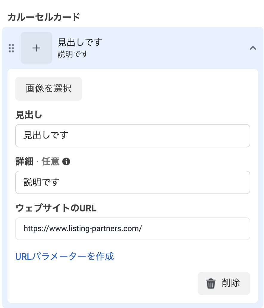Click the 任意 optional text
This screenshot has width=264, height=308.
coord(50,162)
